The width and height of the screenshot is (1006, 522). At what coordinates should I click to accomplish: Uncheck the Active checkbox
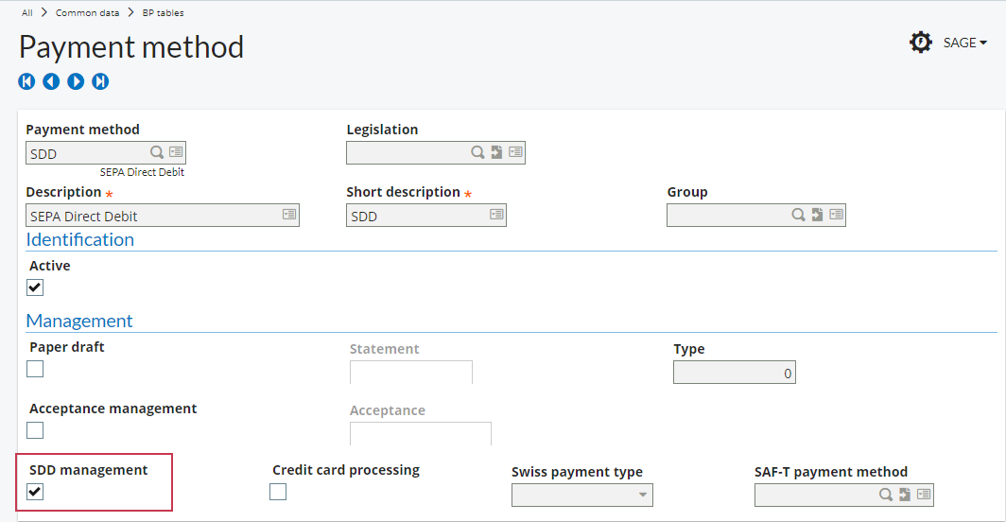point(35,287)
